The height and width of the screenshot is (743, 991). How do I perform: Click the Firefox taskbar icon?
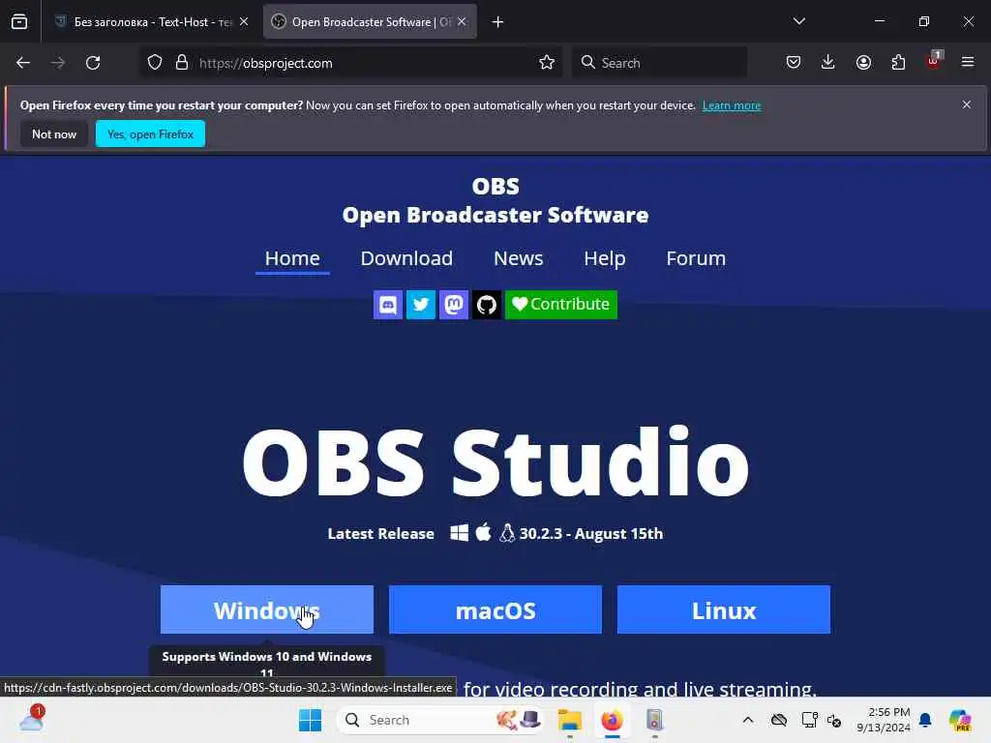point(612,720)
